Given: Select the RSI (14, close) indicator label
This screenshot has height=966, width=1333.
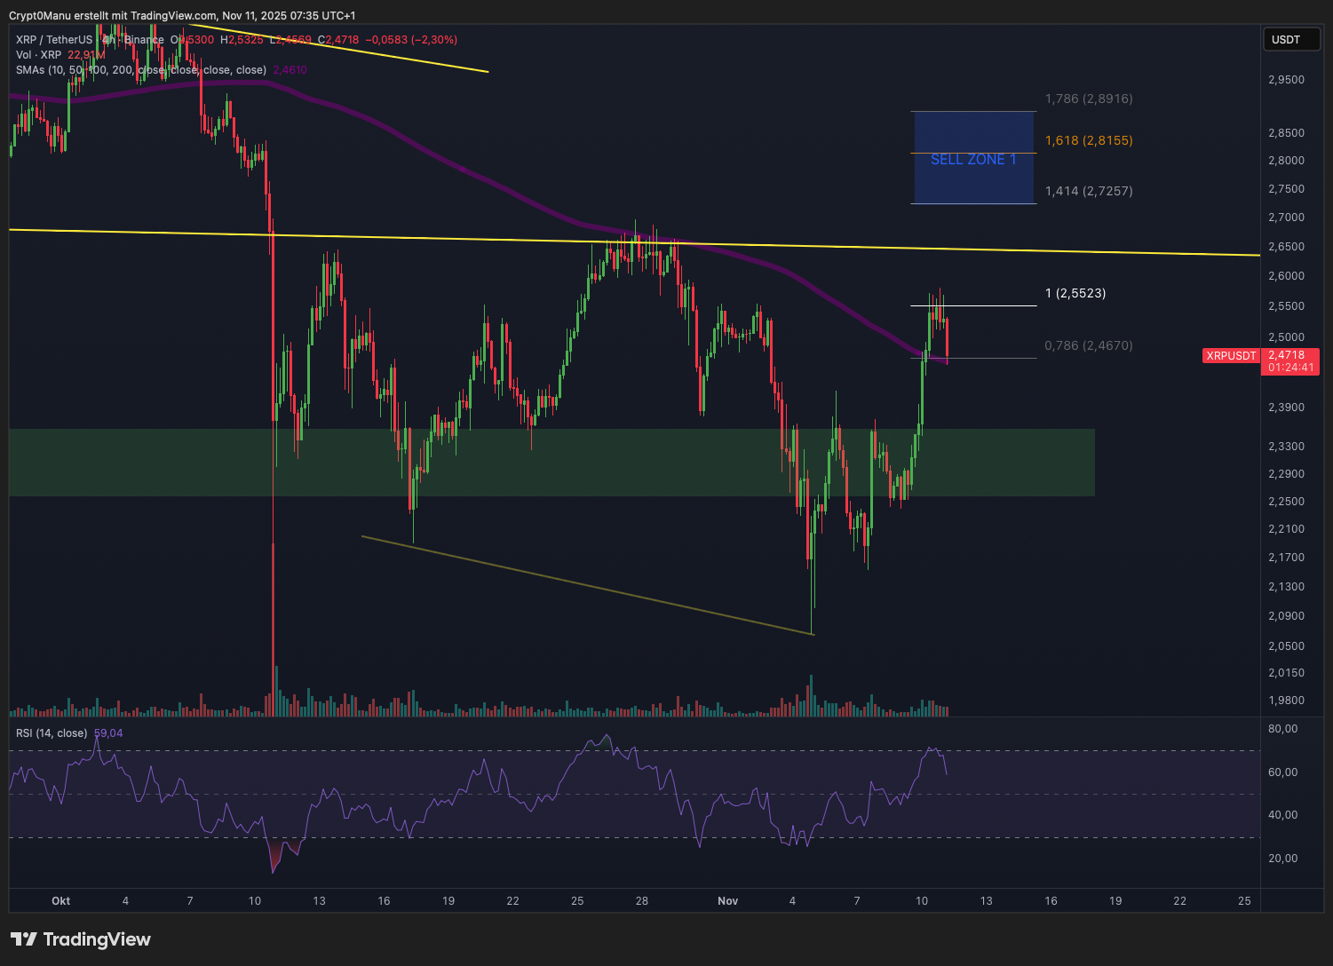Looking at the screenshot, I should click(52, 733).
